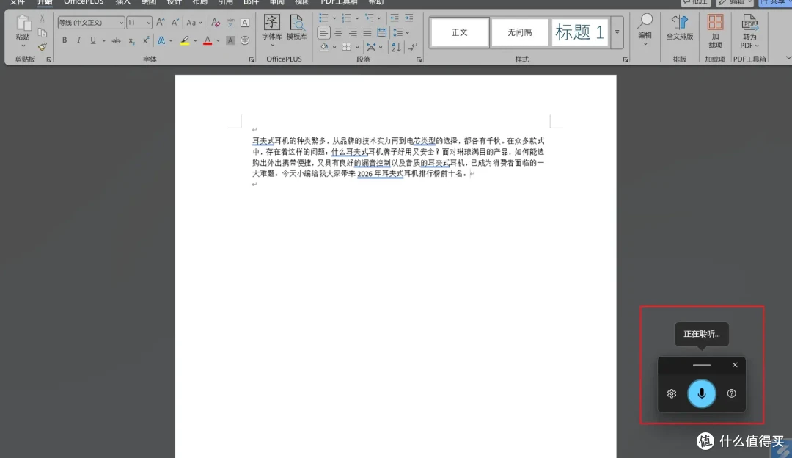The width and height of the screenshot is (792, 458).
Task: Toggle underline formatting
Action: point(93,40)
